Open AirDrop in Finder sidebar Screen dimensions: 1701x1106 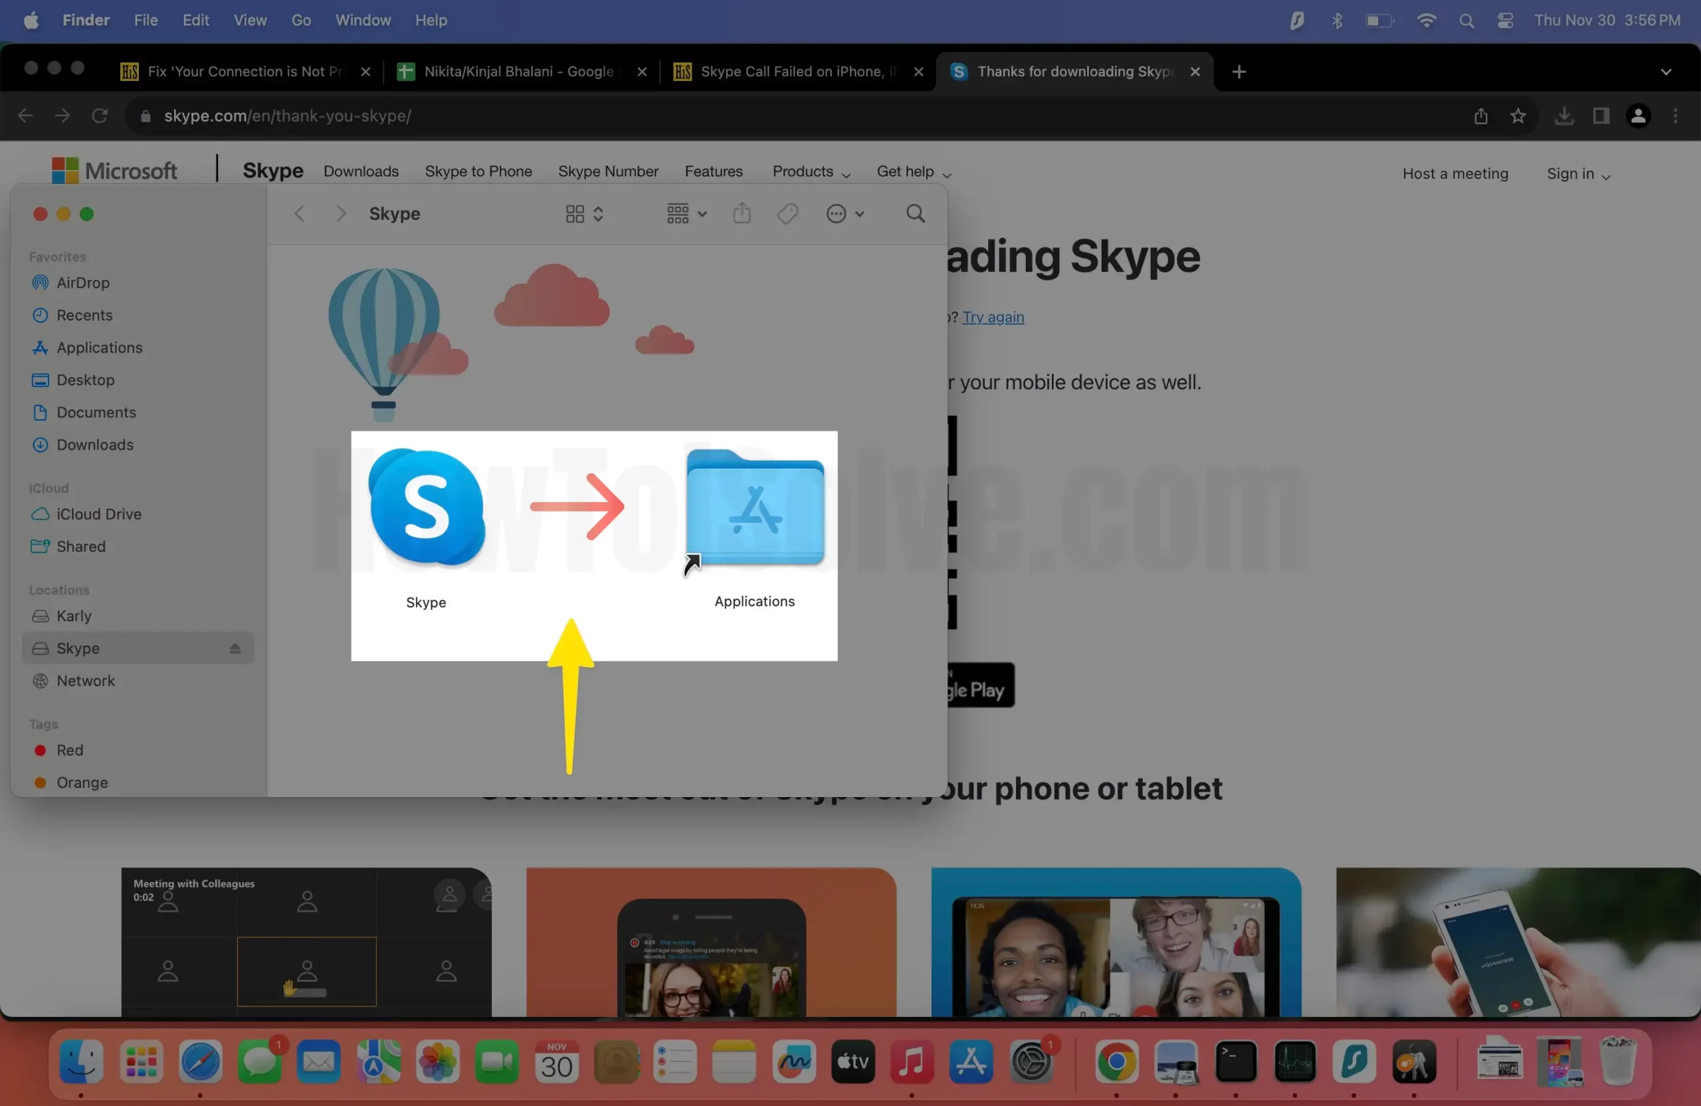click(83, 283)
